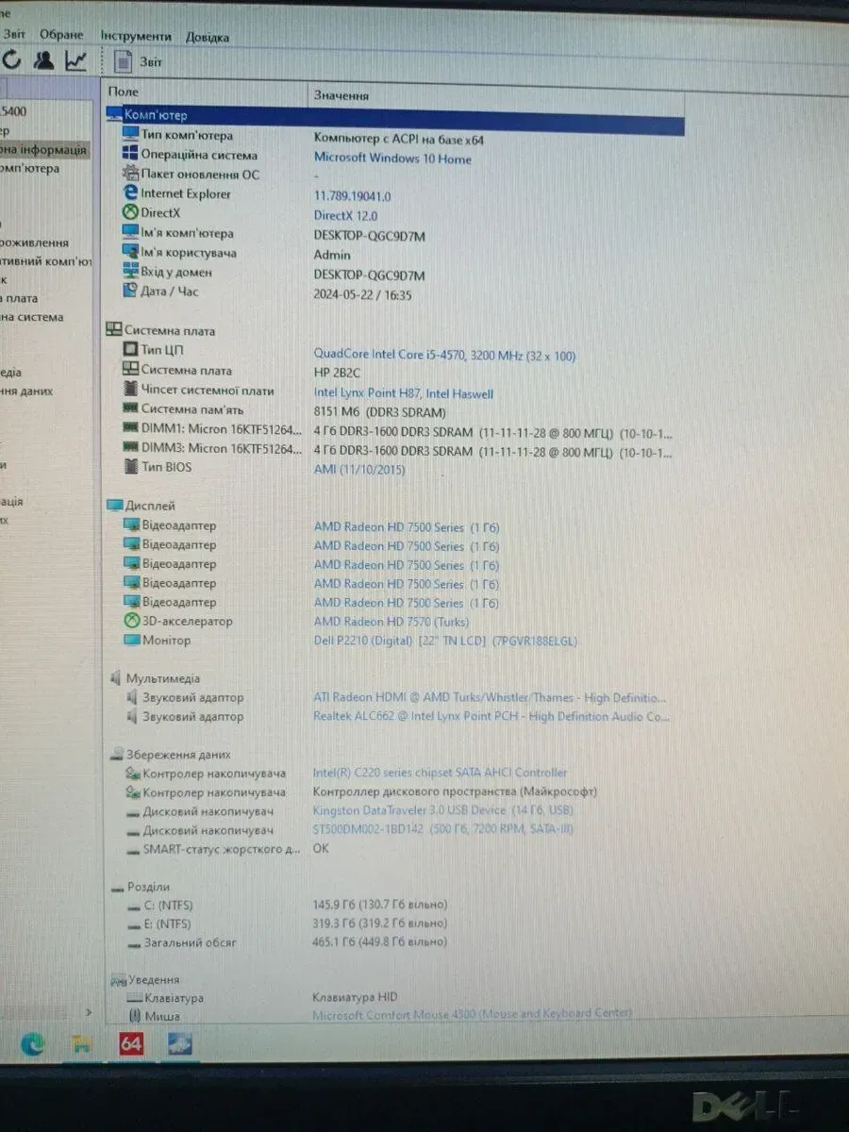Open the Обране menu
849x1132 pixels.
coord(61,35)
